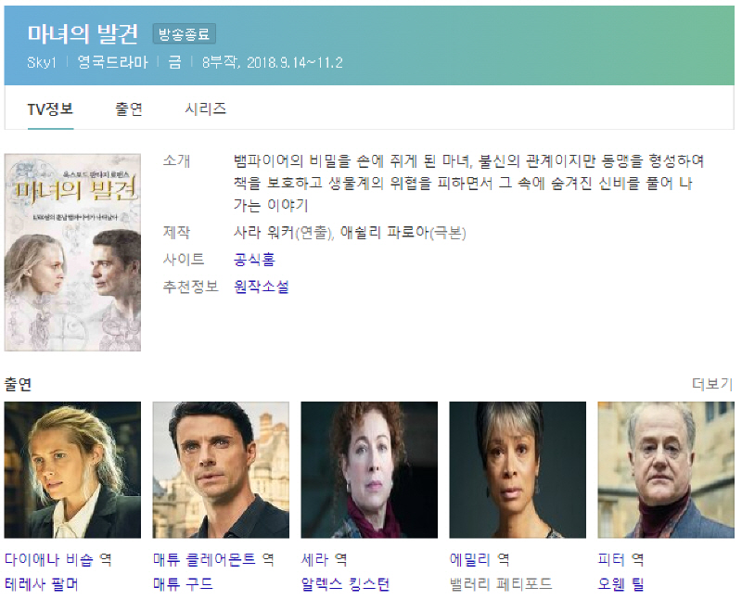The width and height of the screenshot is (742, 600).
Task: Click the 매튜 클레어몬트 역 character link
Action: coord(213,560)
